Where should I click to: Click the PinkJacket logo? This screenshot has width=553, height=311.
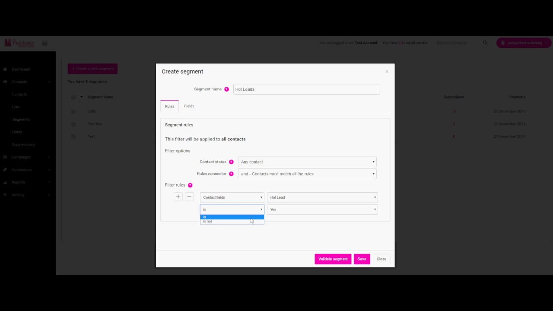click(x=19, y=43)
